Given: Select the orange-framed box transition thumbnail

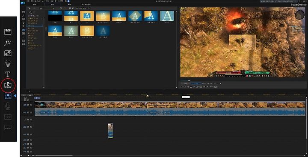Looking at the screenshot, I should click(87, 16).
